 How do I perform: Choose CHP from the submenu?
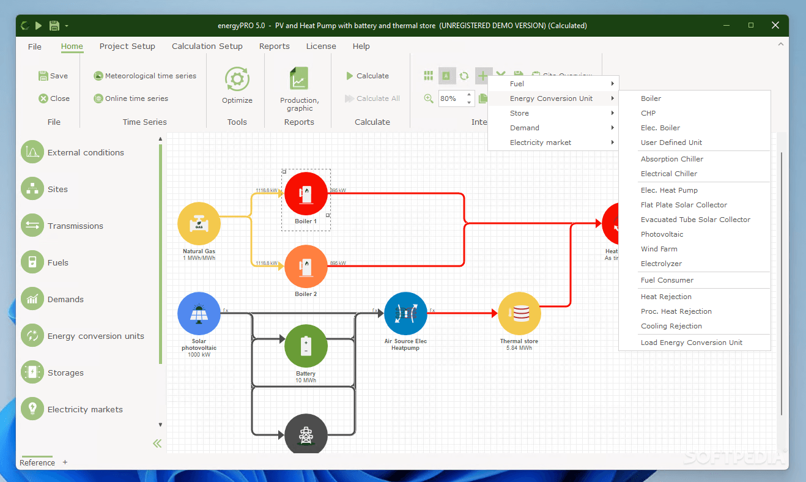pyautogui.click(x=695, y=113)
